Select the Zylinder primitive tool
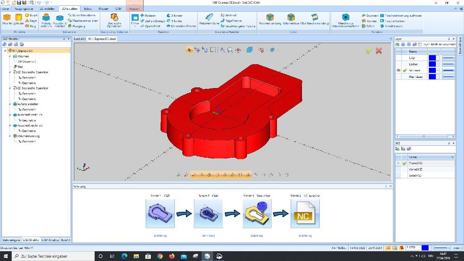Image resolution: width=464 pixels, height=261 pixels. pos(19,19)
